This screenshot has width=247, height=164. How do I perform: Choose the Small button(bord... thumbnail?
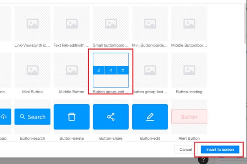click(111, 23)
